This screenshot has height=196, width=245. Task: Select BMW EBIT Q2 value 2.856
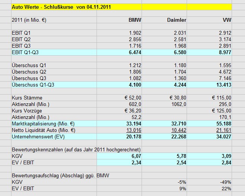[x=135, y=39]
